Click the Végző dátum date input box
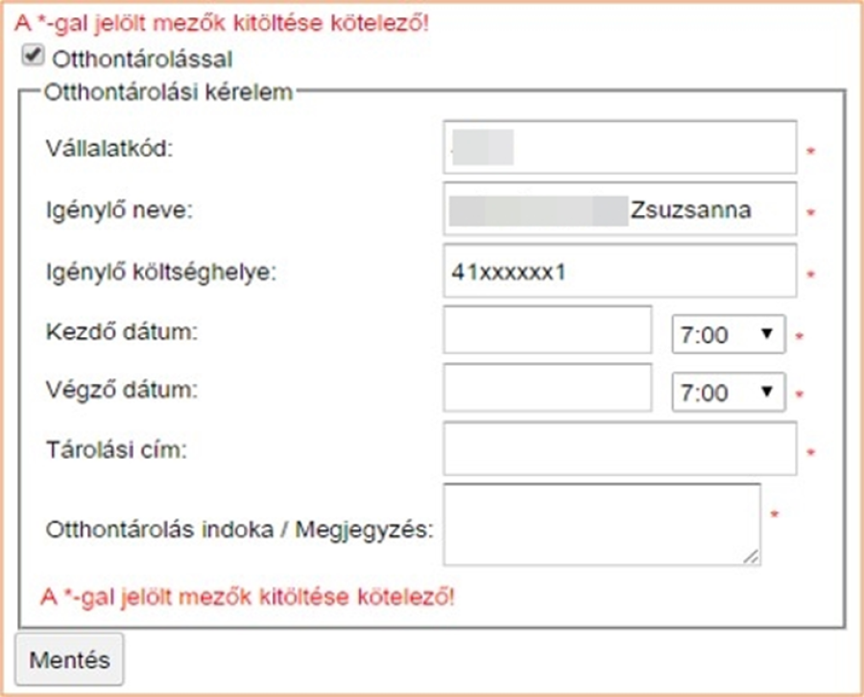The height and width of the screenshot is (697, 864). 547,390
